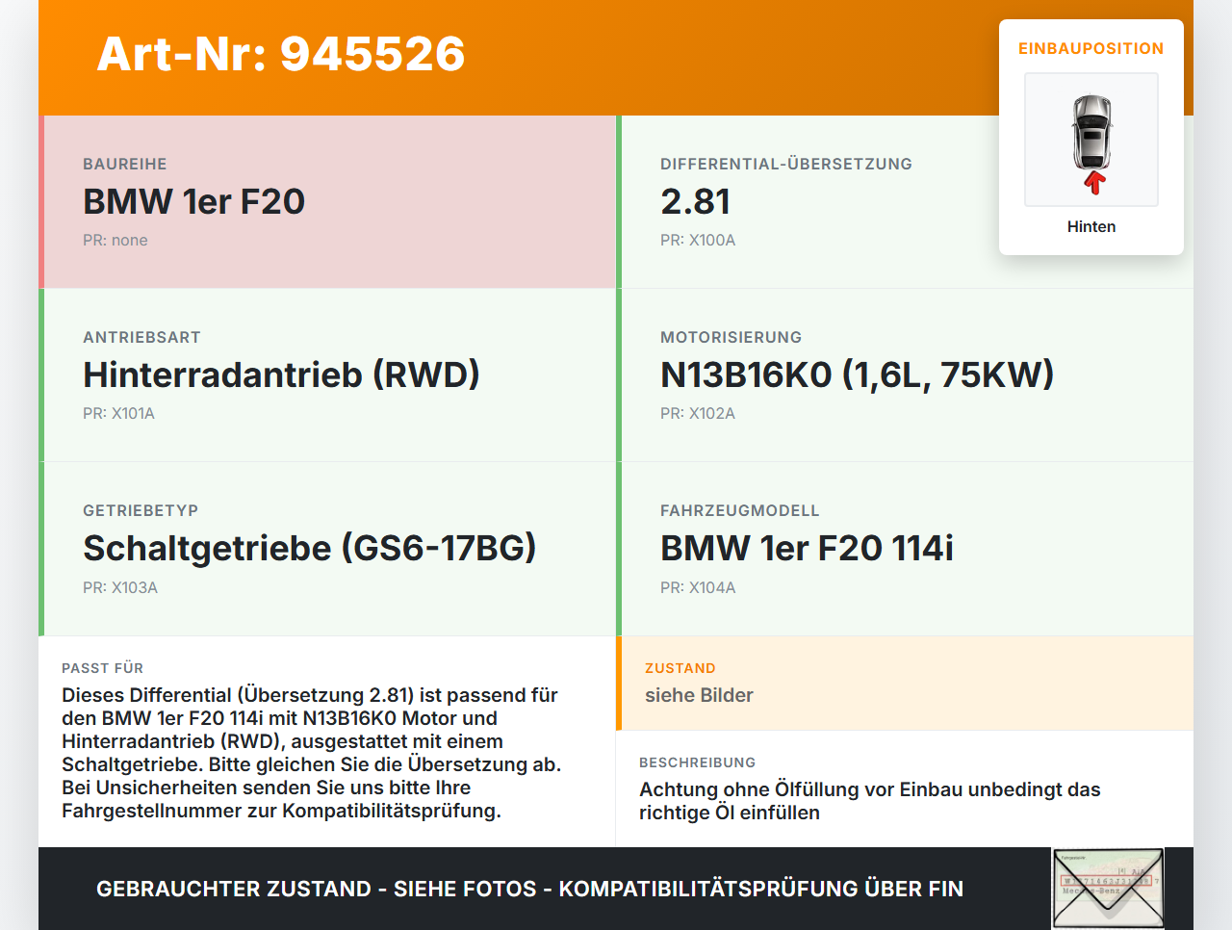Select the 'Art-Nr: 945526' heading
Screen dimensions: 1232x930
pyautogui.click(x=281, y=54)
